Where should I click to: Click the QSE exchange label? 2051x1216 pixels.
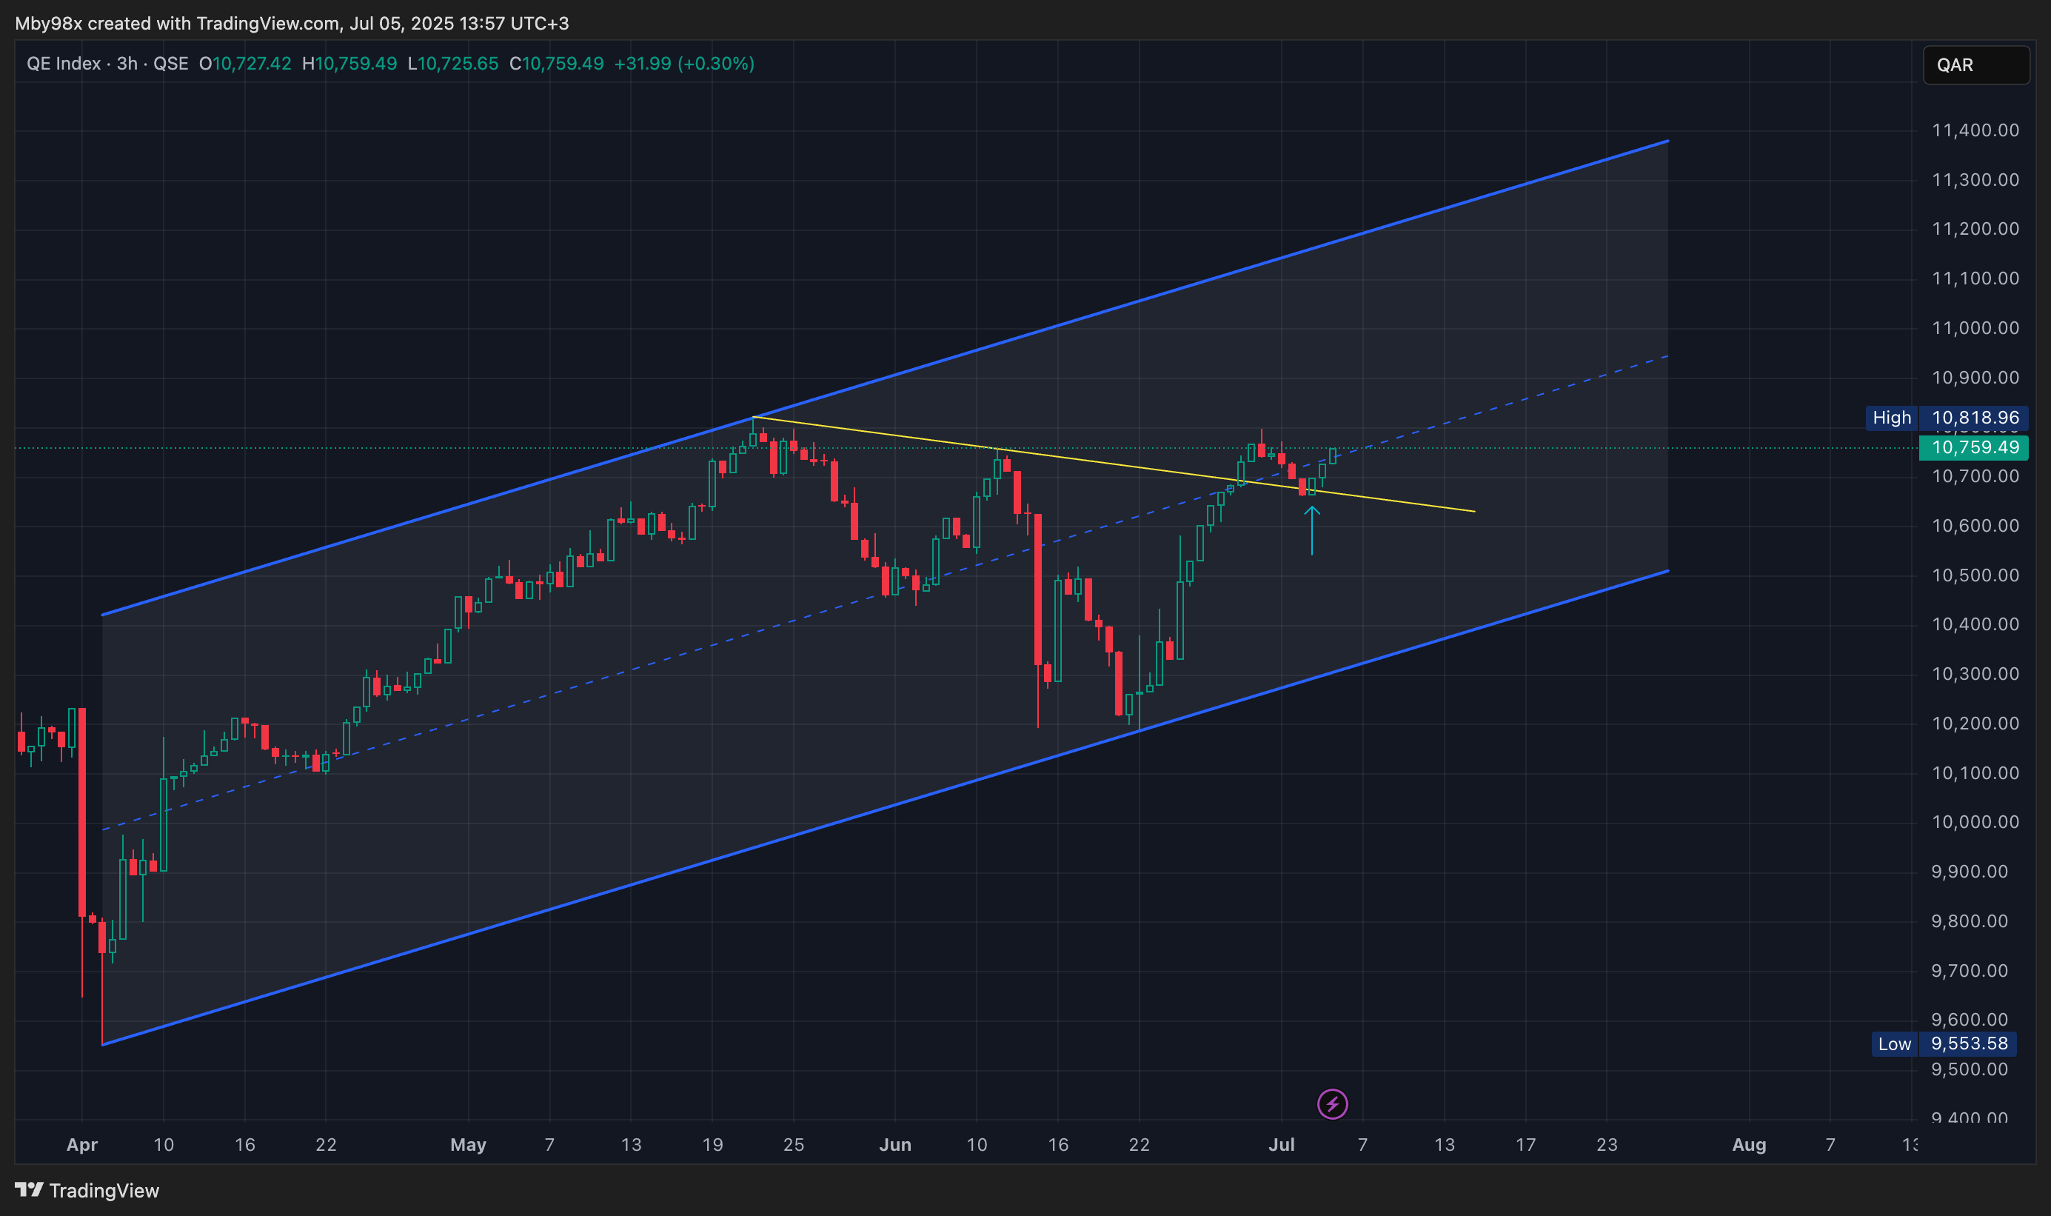170,64
